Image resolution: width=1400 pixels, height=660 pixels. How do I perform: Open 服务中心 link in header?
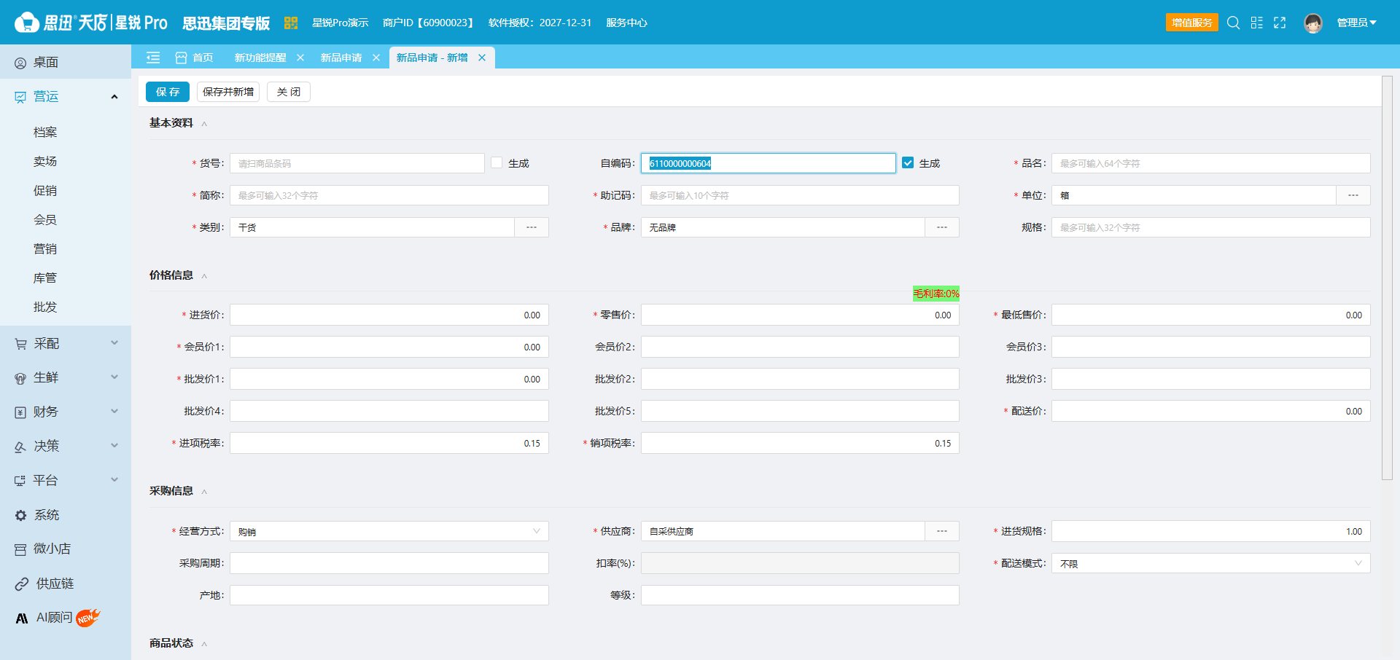tap(626, 23)
